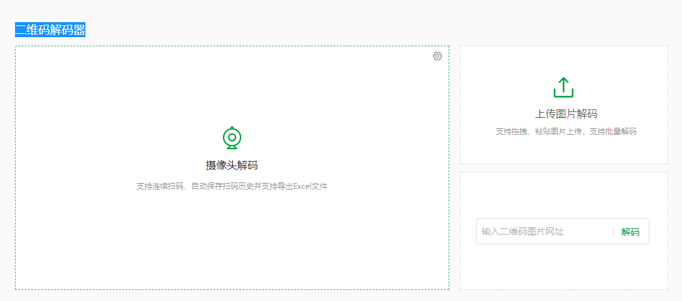Click text 支持拖拽、粘贴图片上传，支持批量解码
Image resolution: width=682 pixels, height=301 pixels.
pos(566,132)
